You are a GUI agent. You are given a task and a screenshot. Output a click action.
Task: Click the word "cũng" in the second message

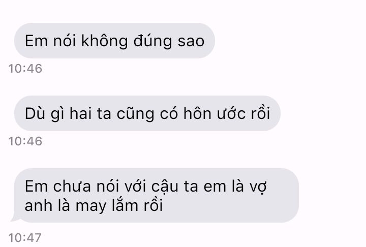(135, 114)
